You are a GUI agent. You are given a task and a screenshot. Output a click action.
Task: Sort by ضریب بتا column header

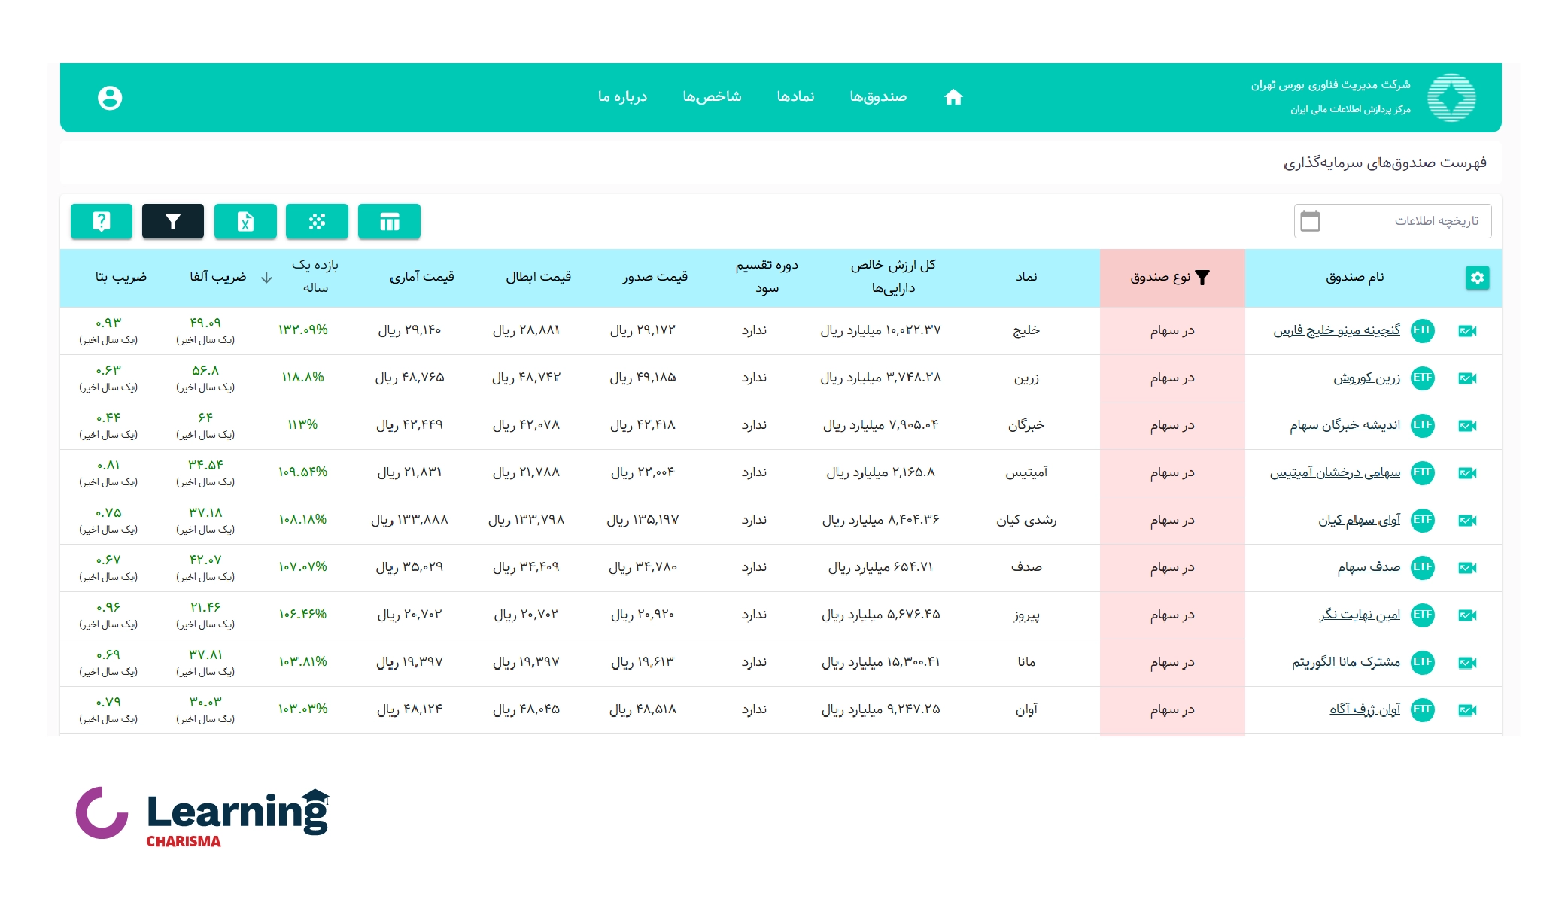[x=120, y=277]
